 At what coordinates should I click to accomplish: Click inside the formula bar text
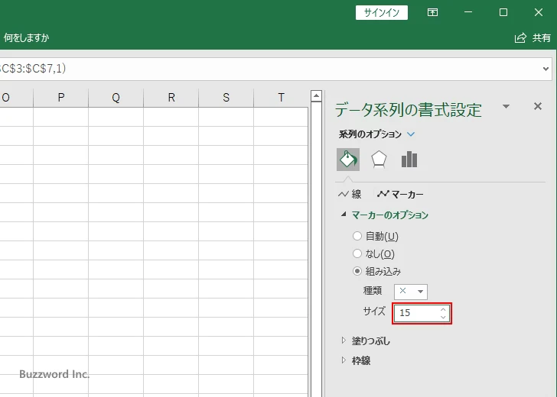click(x=34, y=69)
